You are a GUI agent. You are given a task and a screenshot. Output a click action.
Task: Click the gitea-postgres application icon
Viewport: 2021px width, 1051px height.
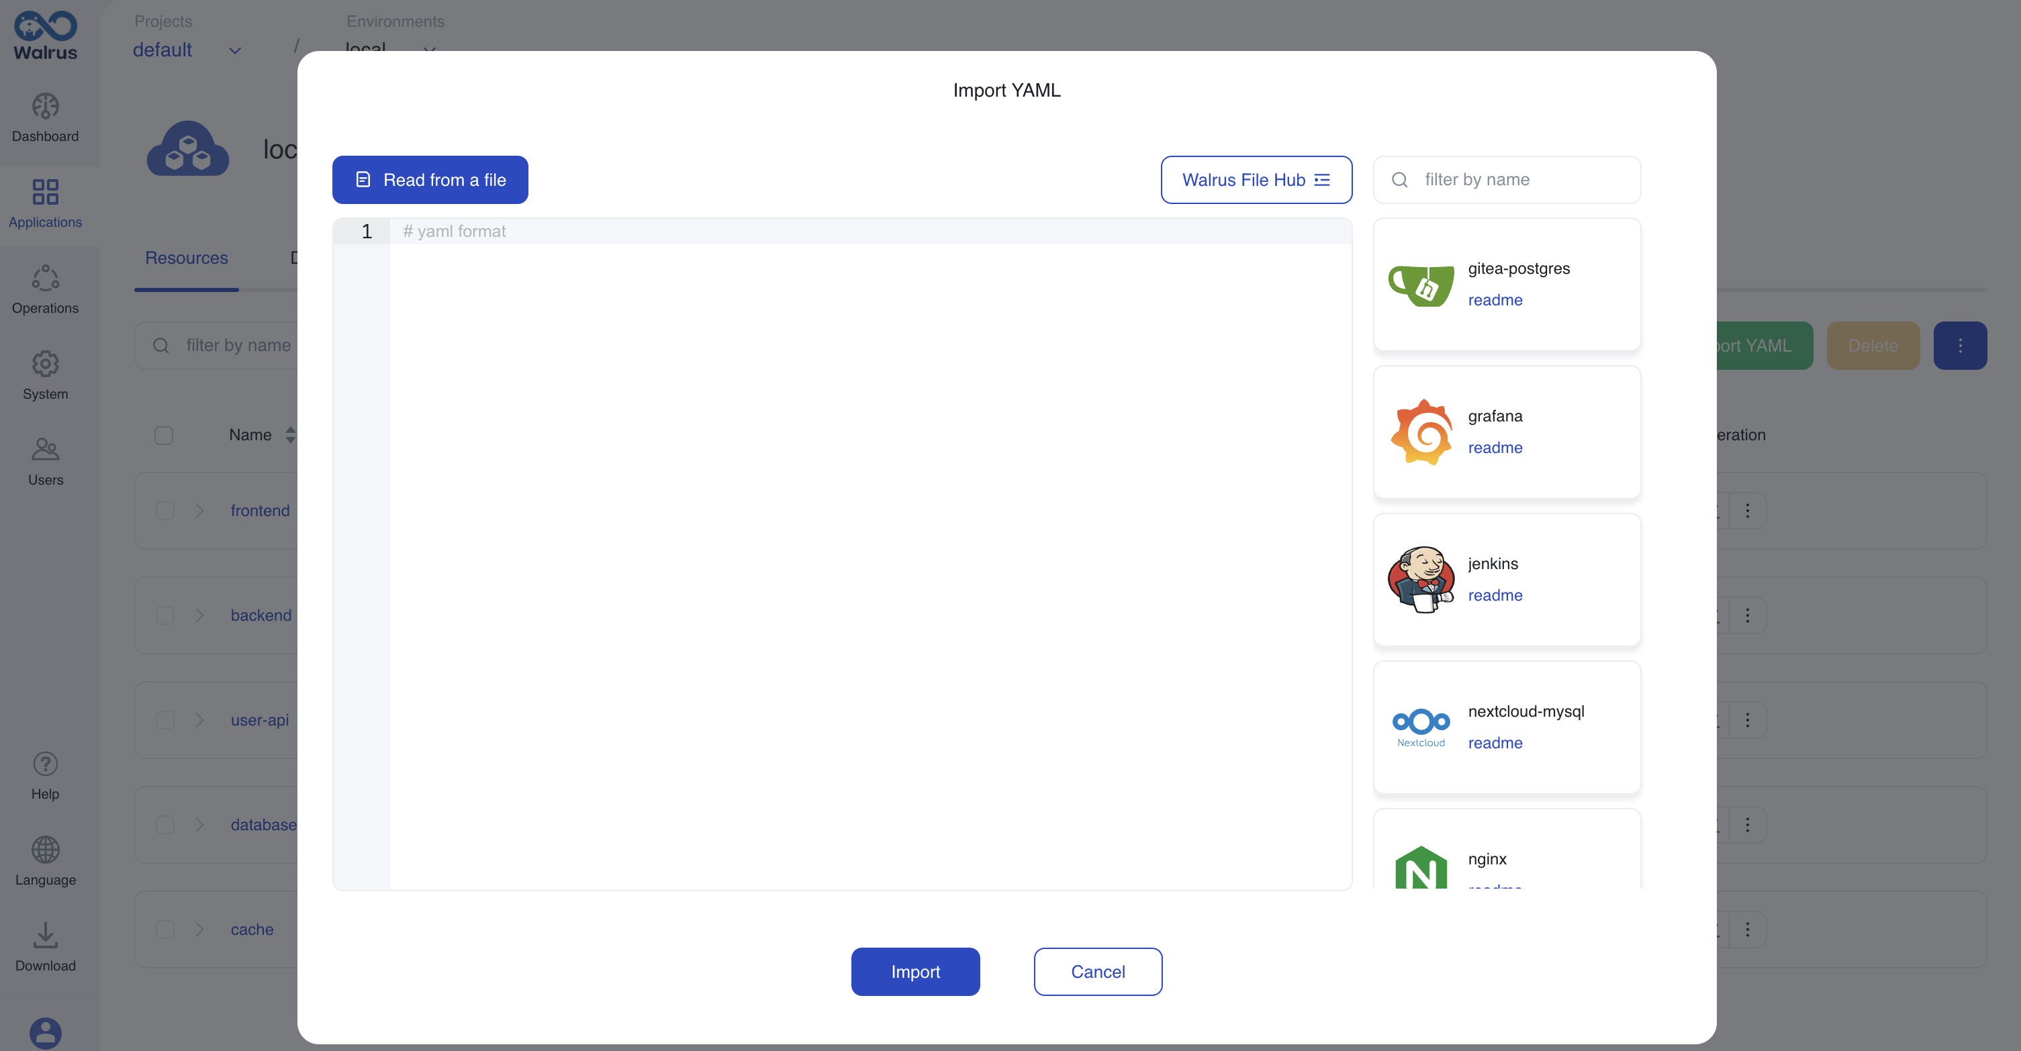[1421, 285]
